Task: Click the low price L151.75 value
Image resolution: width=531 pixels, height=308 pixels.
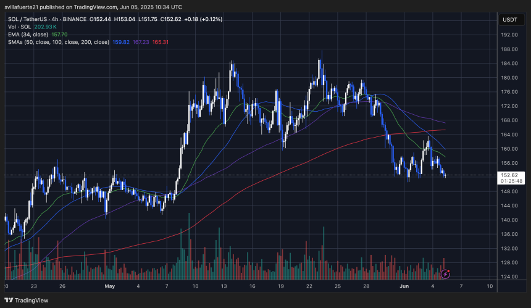Action: pos(148,19)
